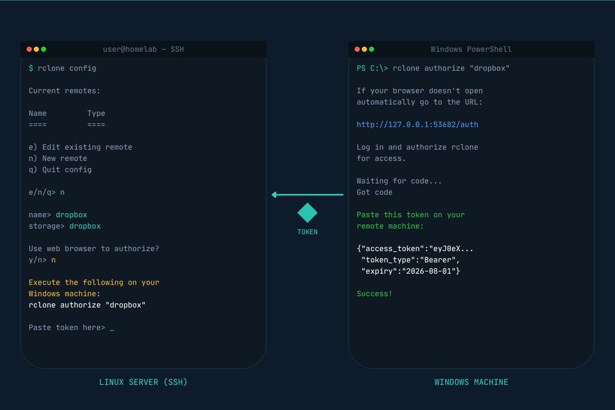Click the green dot on PowerShell window
Viewport: 615px width, 410px height.
pos(372,49)
